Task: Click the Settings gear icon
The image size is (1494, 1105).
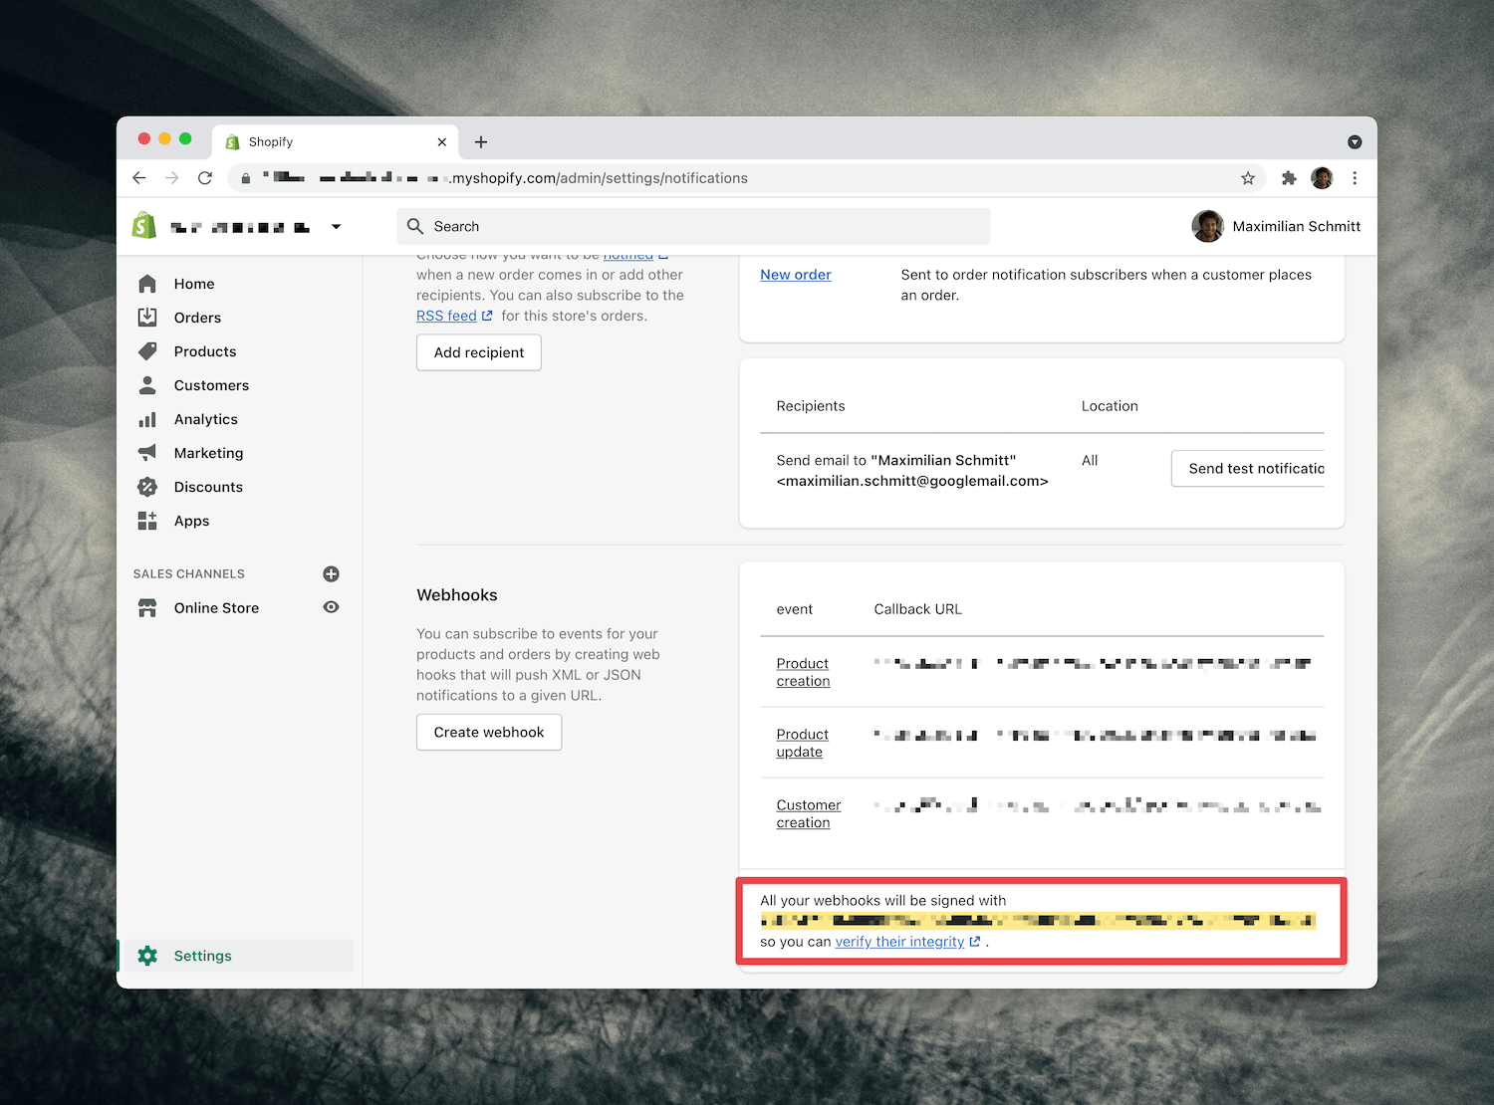Action: [147, 956]
